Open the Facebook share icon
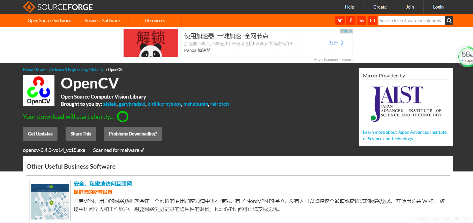473x223 pixels. (x=351, y=21)
